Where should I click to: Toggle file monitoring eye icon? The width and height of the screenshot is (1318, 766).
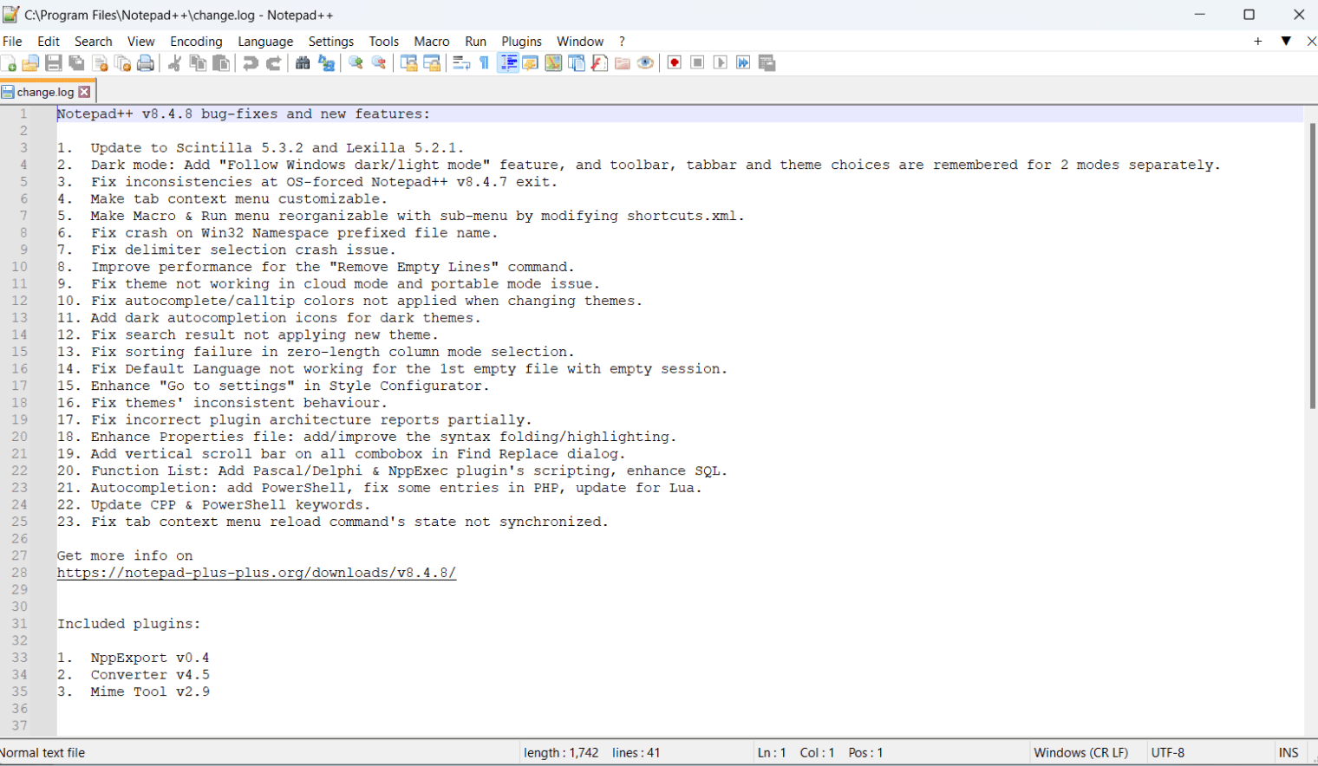point(645,63)
